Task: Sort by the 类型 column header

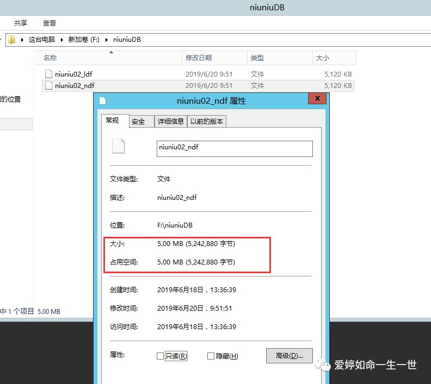Action: (280, 58)
